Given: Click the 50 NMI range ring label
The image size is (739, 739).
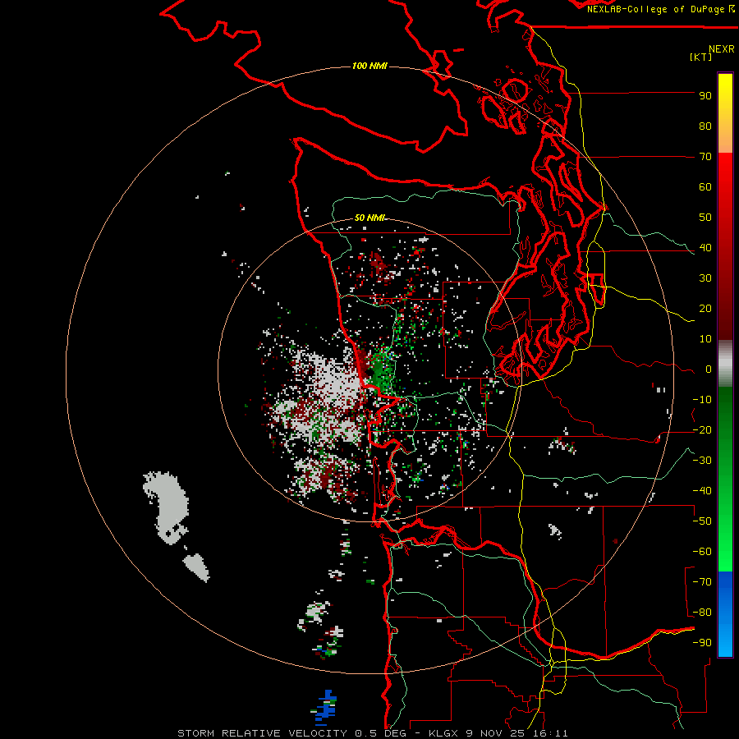Looking at the screenshot, I should click(369, 218).
